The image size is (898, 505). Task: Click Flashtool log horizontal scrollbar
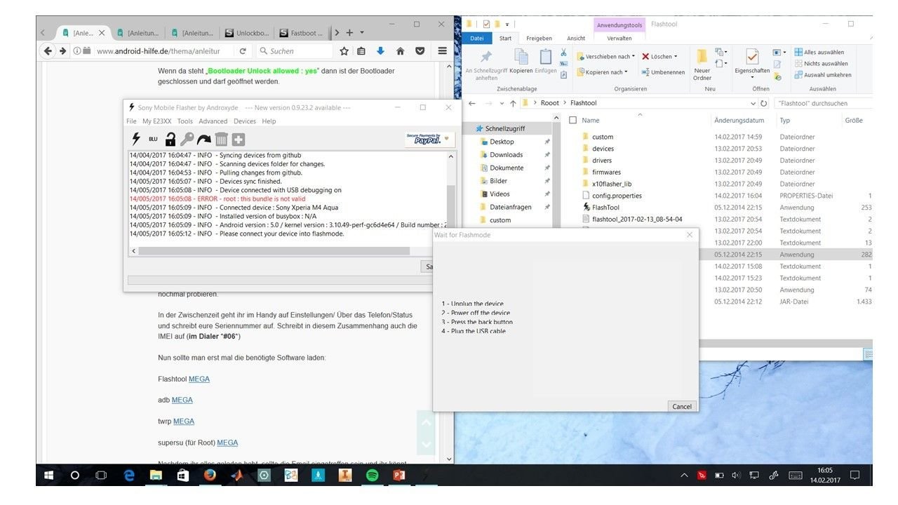[274, 250]
